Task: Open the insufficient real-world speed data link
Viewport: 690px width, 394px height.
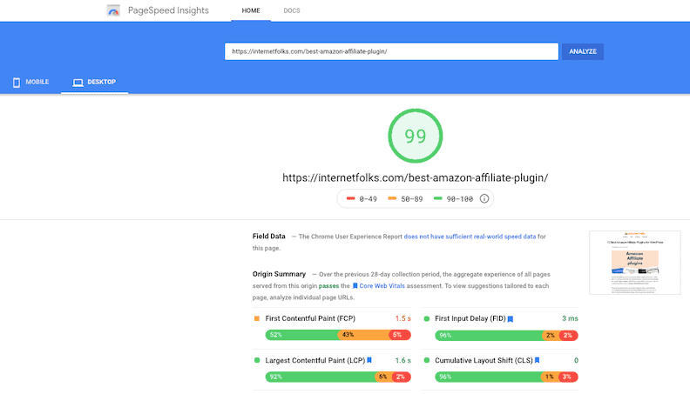Action: tap(470, 237)
